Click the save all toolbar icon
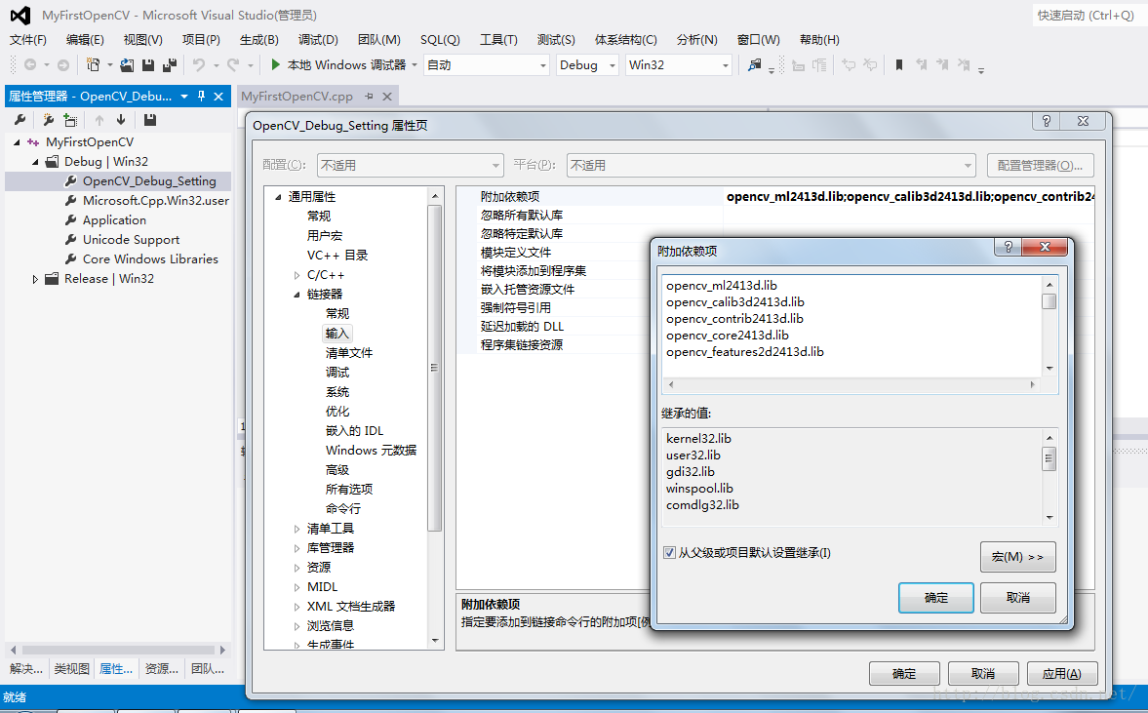 click(x=169, y=65)
